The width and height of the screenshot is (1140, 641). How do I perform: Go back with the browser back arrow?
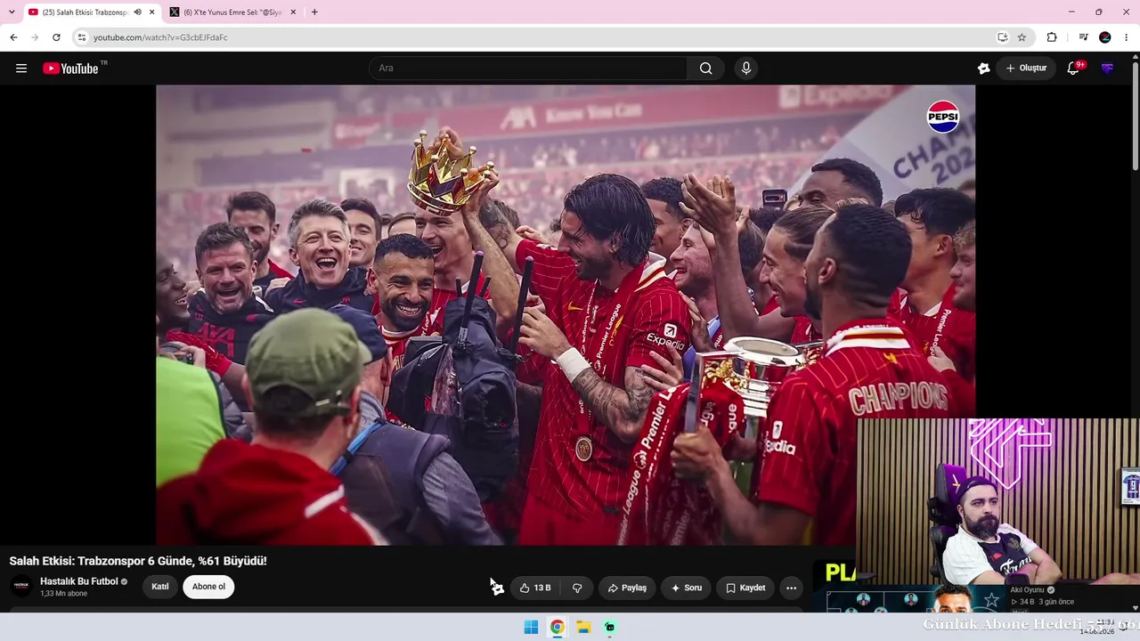point(13,37)
